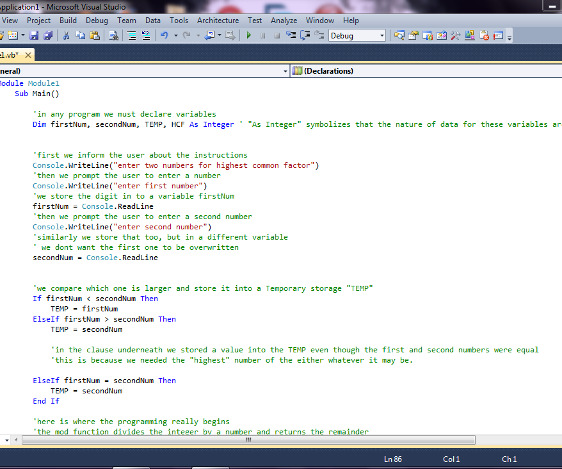Viewport: 562px width, 469px height.
Task: Open the Properties Window toolbar icon
Action: (413, 35)
